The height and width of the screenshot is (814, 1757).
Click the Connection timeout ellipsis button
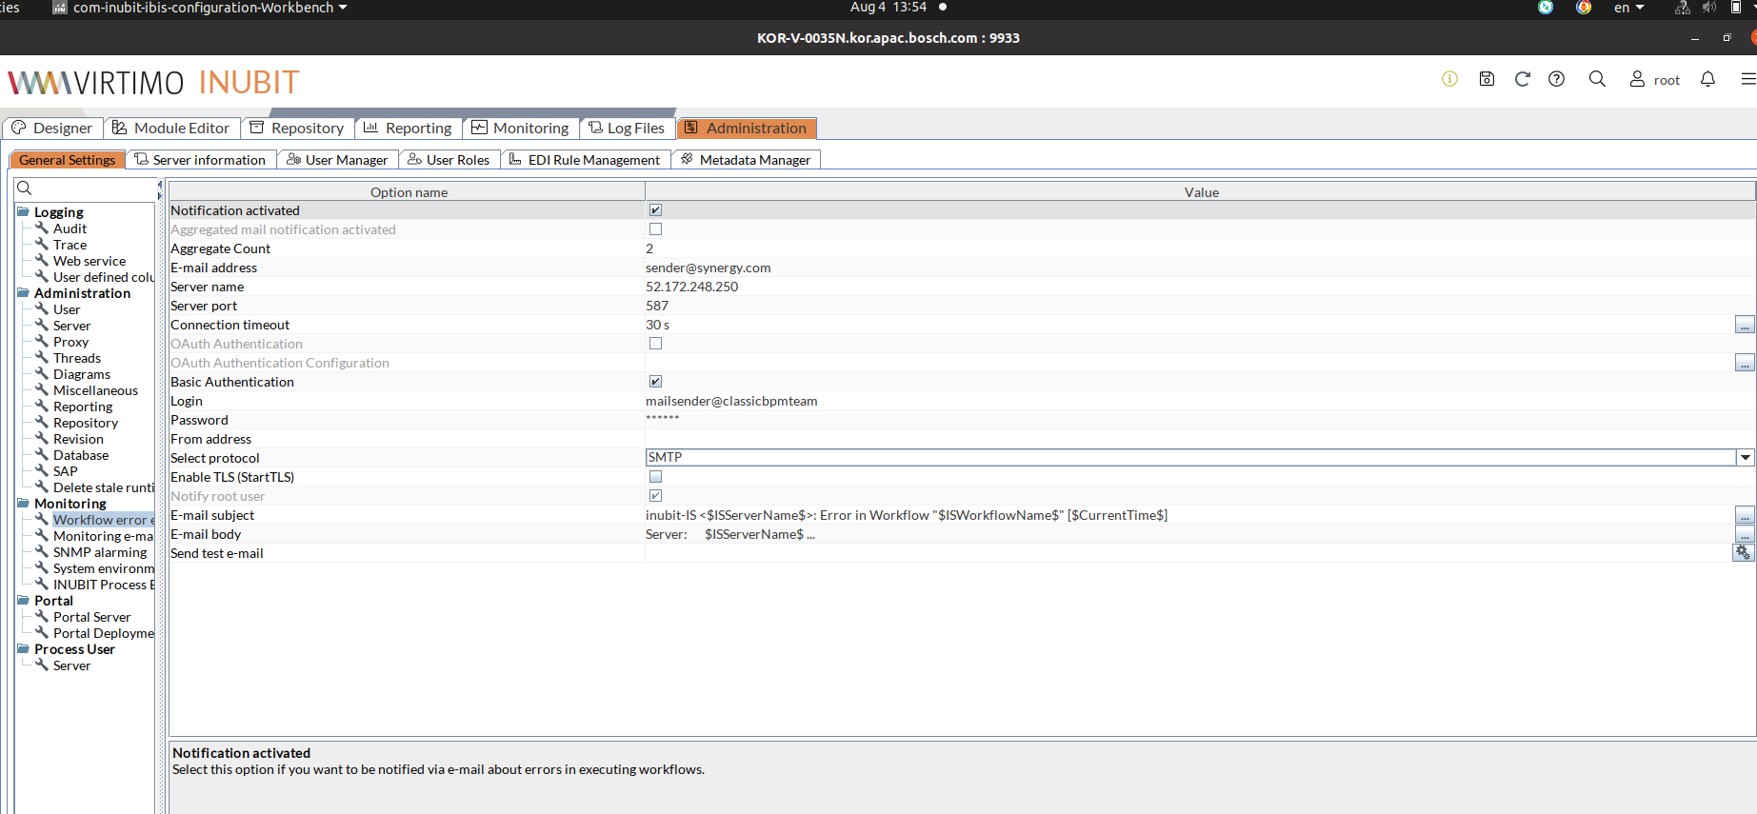[x=1744, y=325]
